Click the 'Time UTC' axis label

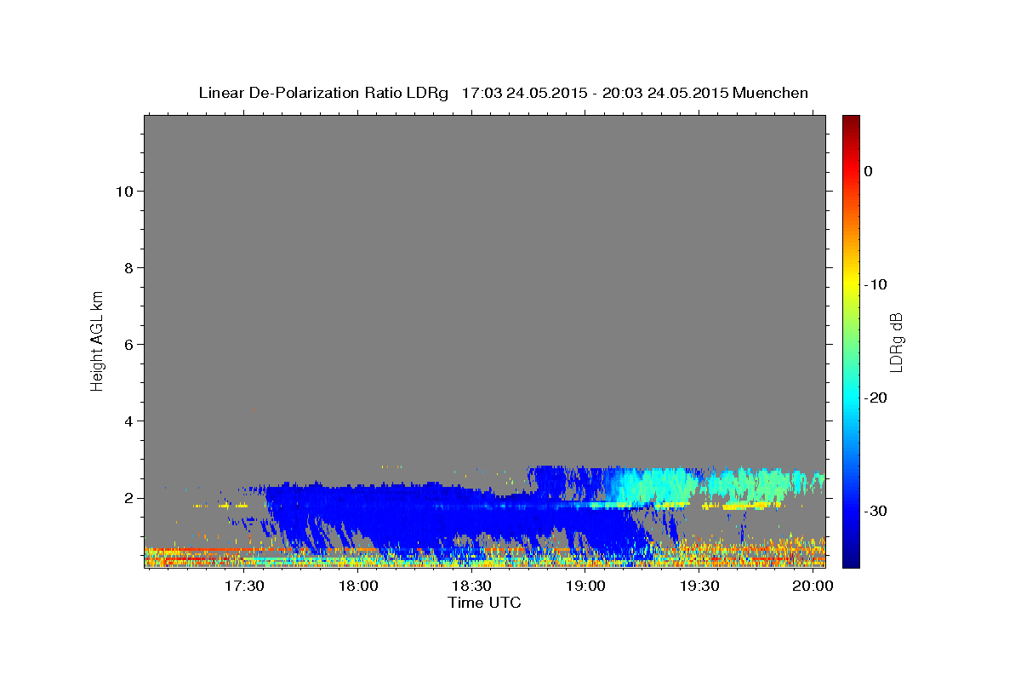click(x=484, y=603)
